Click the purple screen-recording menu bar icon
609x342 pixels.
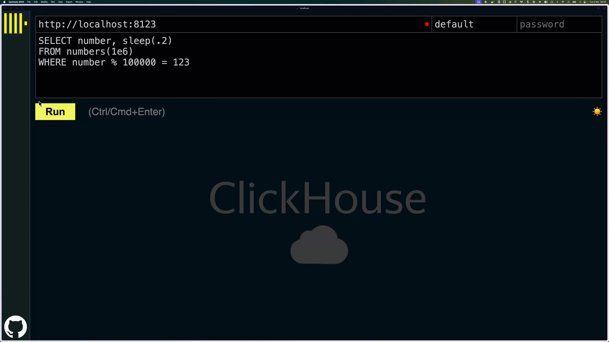[x=479, y=2]
